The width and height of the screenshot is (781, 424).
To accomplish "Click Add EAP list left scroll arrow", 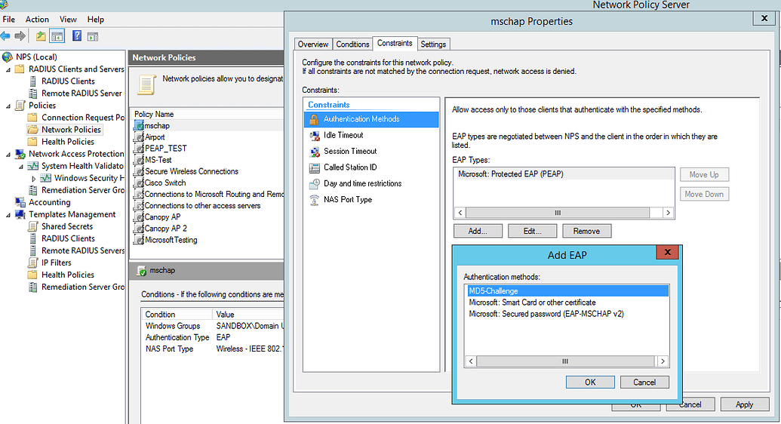I will (471, 361).
